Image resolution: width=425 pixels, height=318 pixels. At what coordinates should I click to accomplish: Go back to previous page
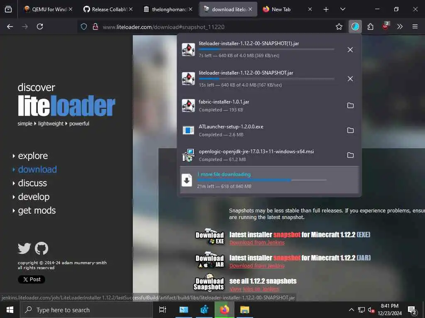[10, 26]
